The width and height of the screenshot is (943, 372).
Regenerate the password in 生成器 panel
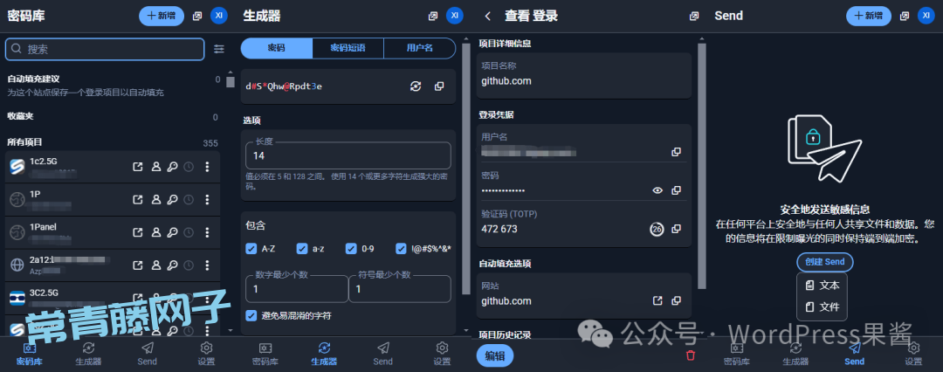(x=416, y=86)
